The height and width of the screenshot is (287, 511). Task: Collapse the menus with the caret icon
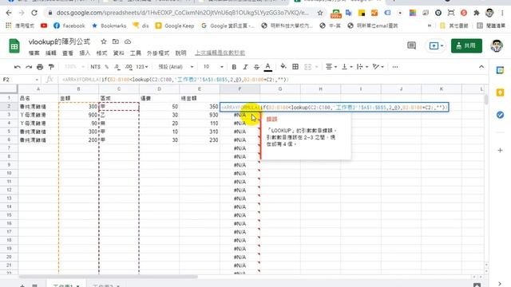pyautogui.click(x=481, y=67)
